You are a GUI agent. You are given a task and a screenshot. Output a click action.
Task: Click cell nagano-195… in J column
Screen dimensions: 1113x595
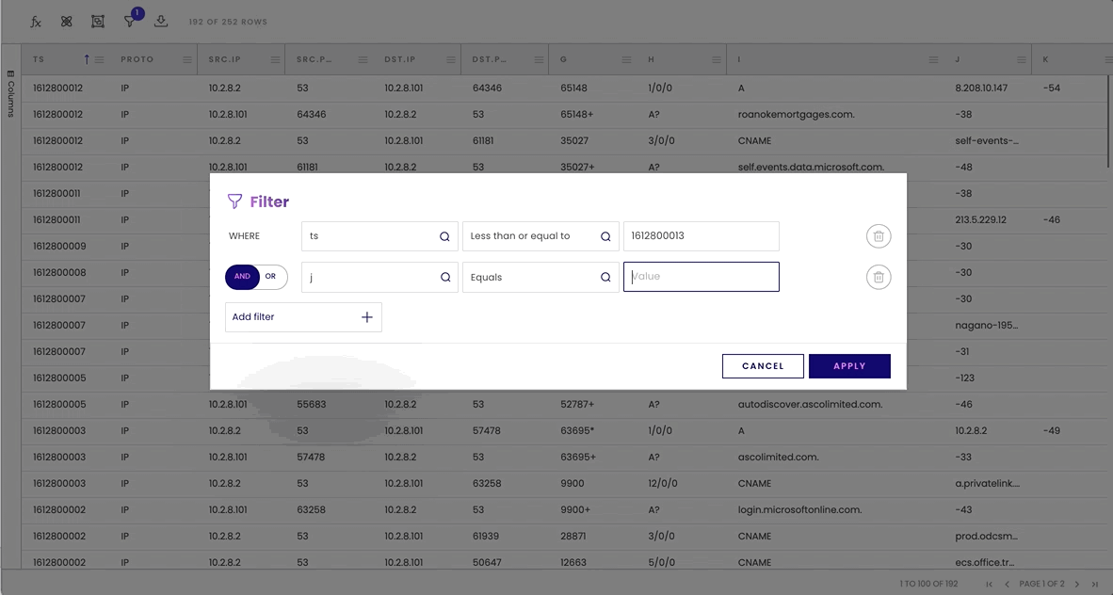click(x=987, y=325)
